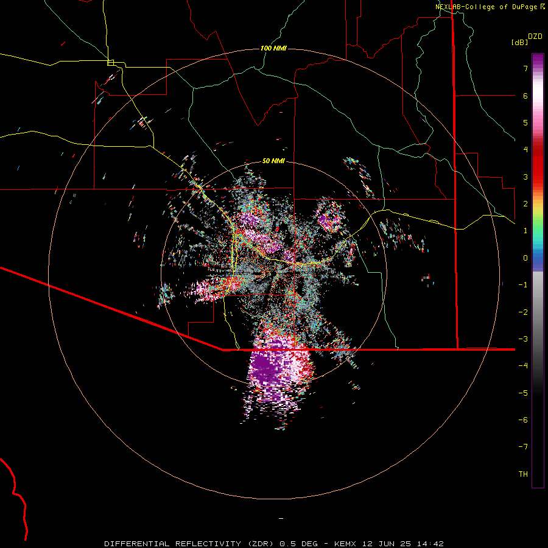548x548 pixels.
Task: Click the 6 value on color scale
Action: (525, 96)
